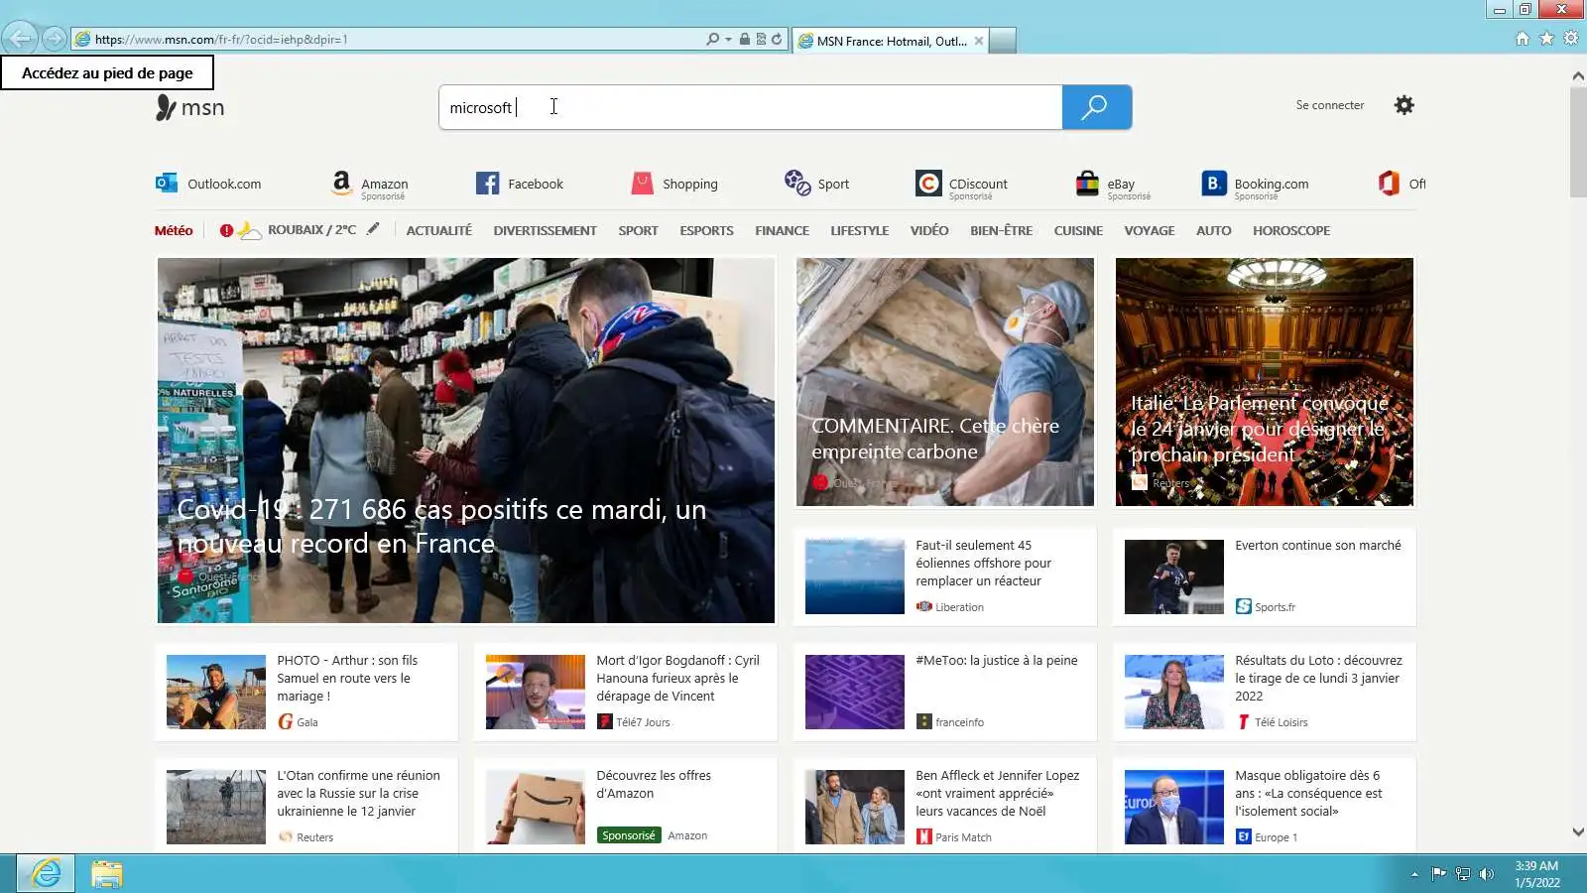Show hidden tray icons arrow
Viewport: 1587px width, 893px height.
tap(1414, 874)
